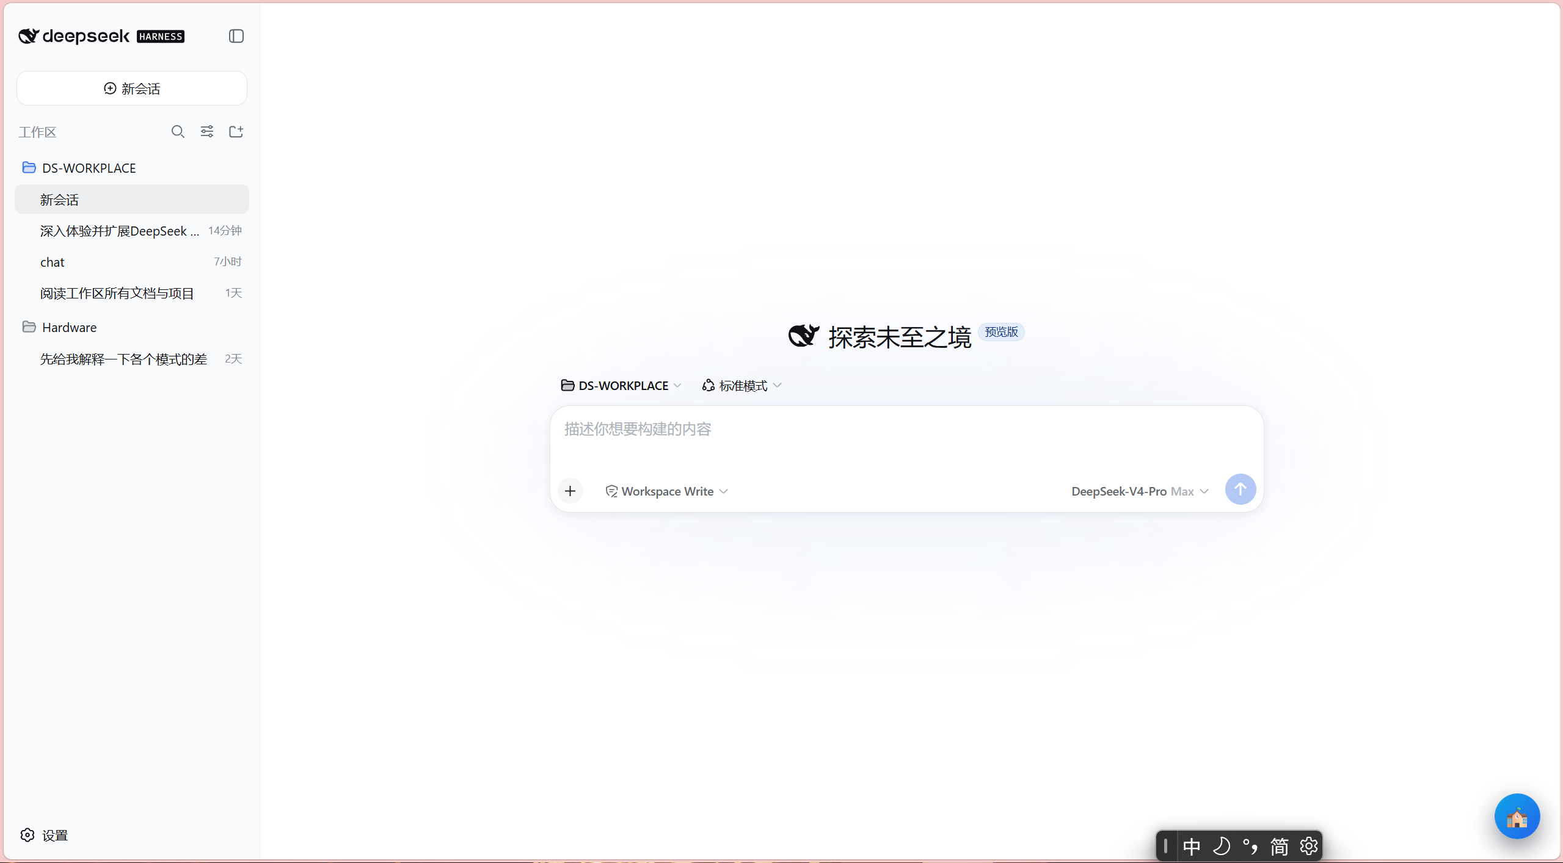
Task: Click the HARNESS badge label
Action: click(x=161, y=37)
